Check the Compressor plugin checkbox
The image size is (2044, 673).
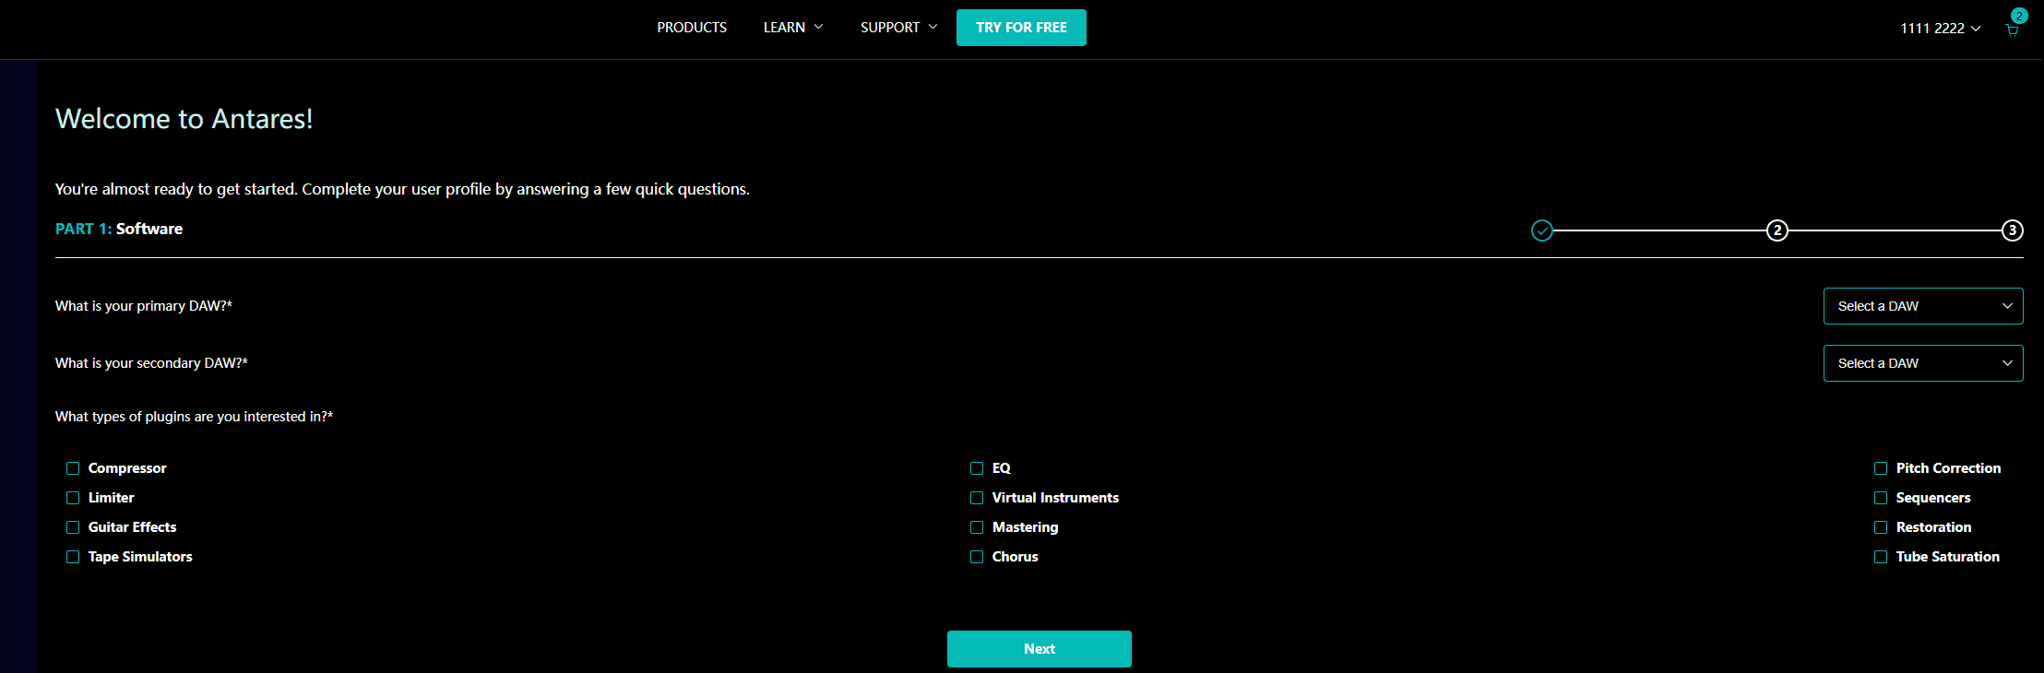point(73,468)
